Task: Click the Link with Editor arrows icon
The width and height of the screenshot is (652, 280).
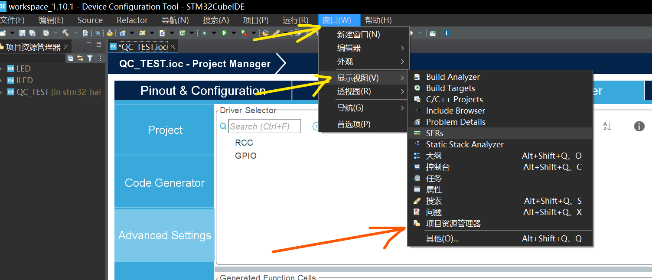Action: point(80,58)
